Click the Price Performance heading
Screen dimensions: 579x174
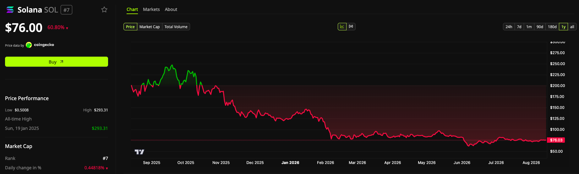27,98
